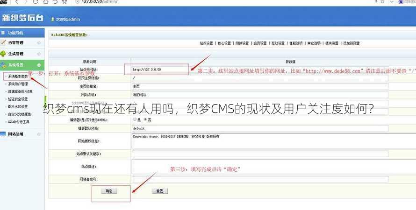The image size is (416, 210).
Task: Switch to the 站点设置 tab
Action: point(207,43)
